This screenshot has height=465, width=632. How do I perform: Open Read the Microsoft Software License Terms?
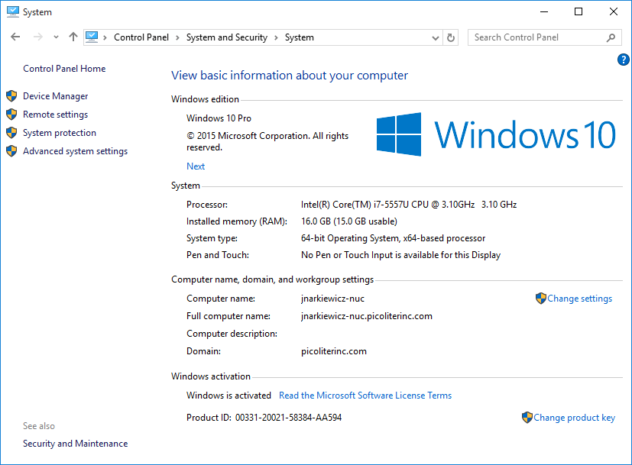point(365,395)
